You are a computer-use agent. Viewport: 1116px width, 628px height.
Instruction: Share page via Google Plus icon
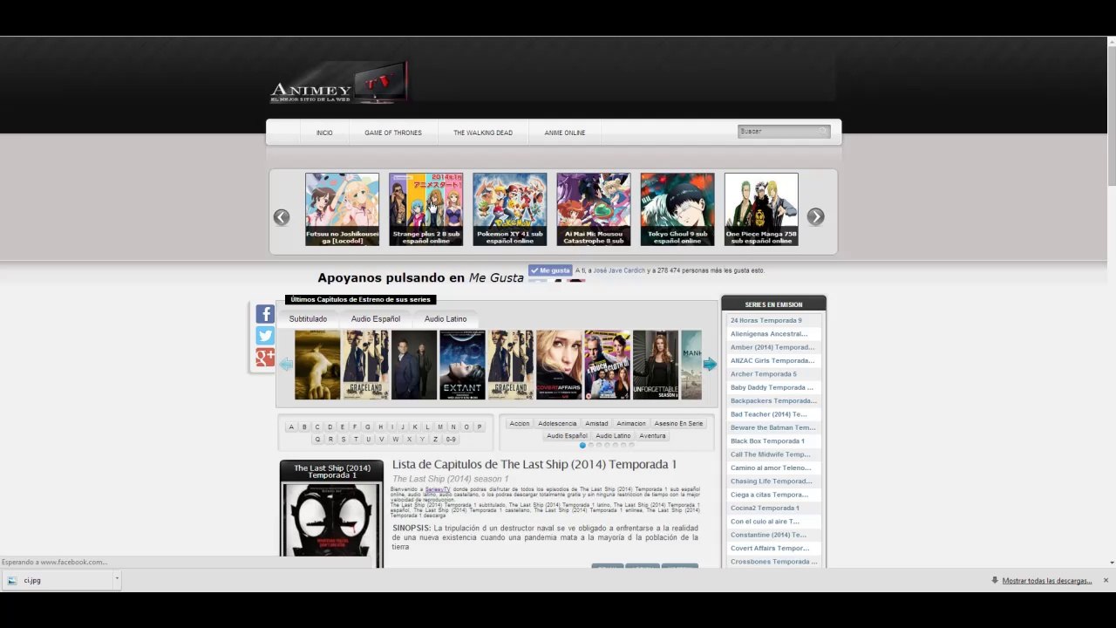pyautogui.click(x=265, y=358)
